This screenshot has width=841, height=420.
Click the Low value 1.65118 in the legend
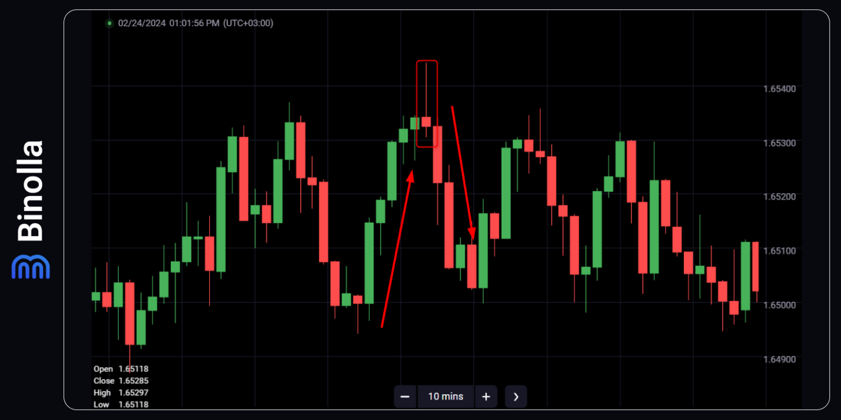click(134, 405)
